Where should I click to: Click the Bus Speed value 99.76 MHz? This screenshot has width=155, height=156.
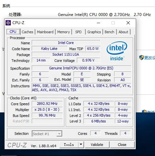[x=47, y=115]
